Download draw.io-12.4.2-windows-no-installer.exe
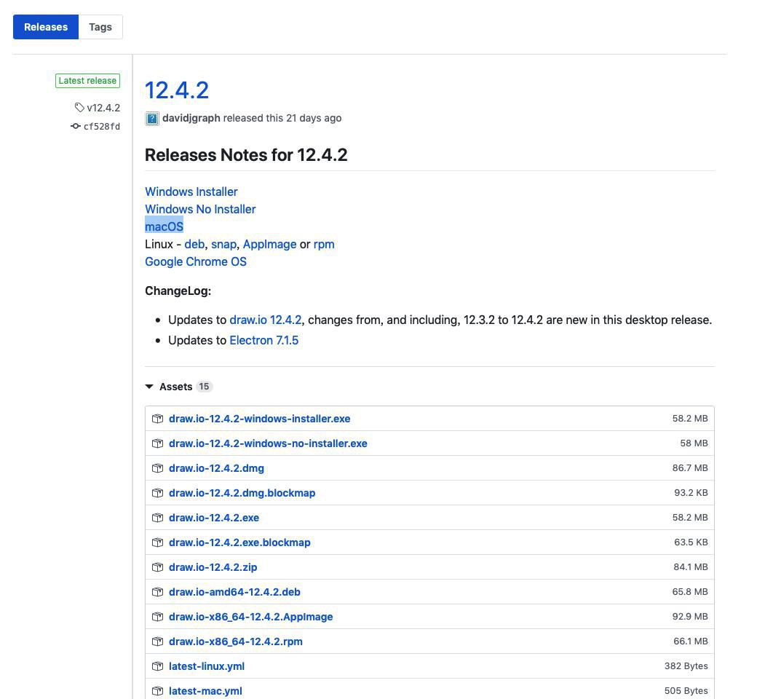The width and height of the screenshot is (757, 699). [x=268, y=443]
